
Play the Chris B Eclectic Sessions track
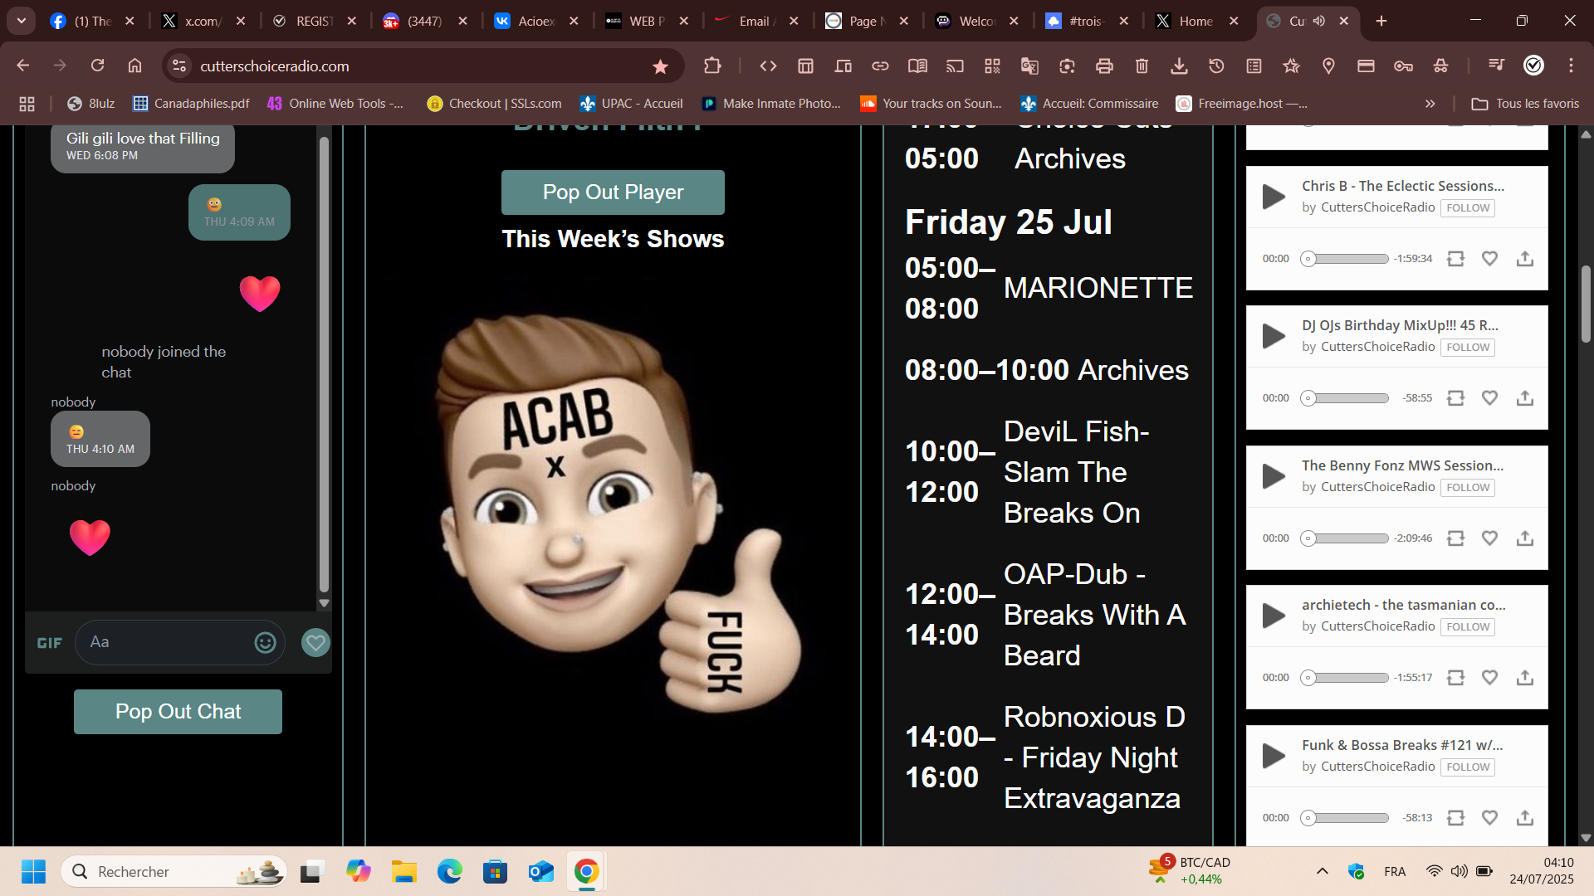point(1274,197)
